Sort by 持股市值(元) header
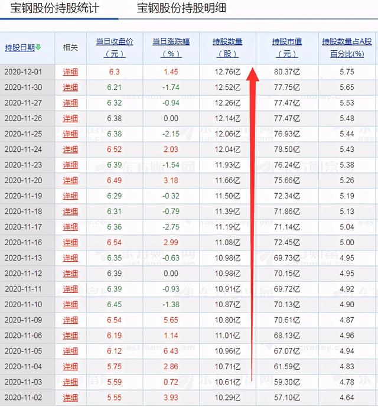Viewport: 378px width, 407px height. pos(287,47)
